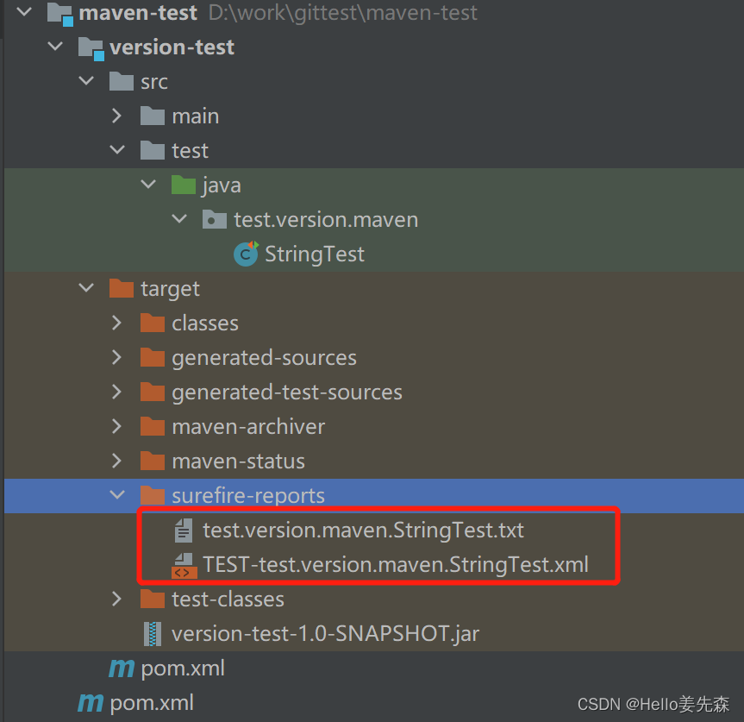Expand the classes folder
This screenshot has height=722, width=744.
point(116,323)
